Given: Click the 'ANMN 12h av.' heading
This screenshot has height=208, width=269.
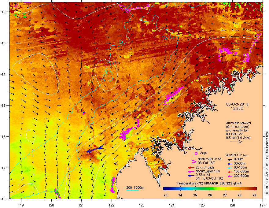Looking at the screenshot, I should click(237, 155).
